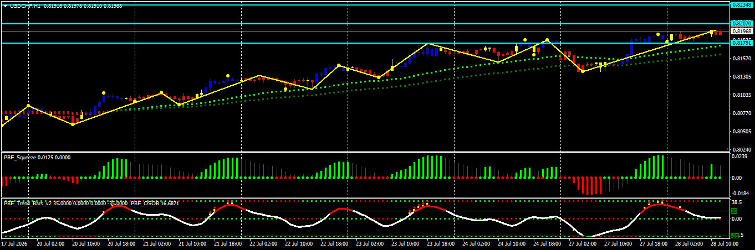755x250 pixels.
Task: Click the 21 Jul 18:00 time label
Action: pos(228,243)
